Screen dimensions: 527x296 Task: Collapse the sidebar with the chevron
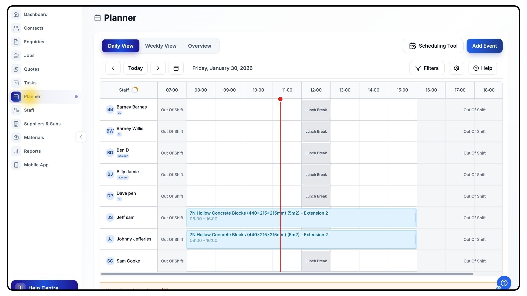click(81, 137)
